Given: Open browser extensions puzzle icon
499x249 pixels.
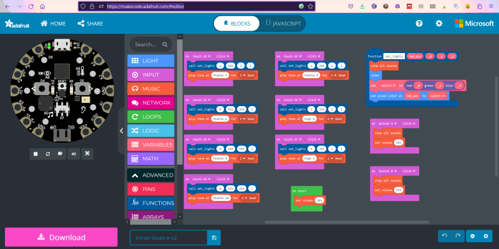Looking at the screenshot, I should (x=480, y=6).
